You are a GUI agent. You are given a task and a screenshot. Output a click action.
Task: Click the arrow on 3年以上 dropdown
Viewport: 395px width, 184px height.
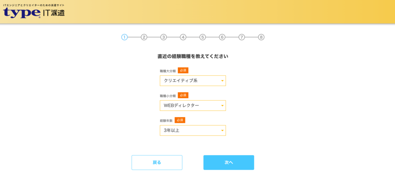pyautogui.click(x=222, y=130)
